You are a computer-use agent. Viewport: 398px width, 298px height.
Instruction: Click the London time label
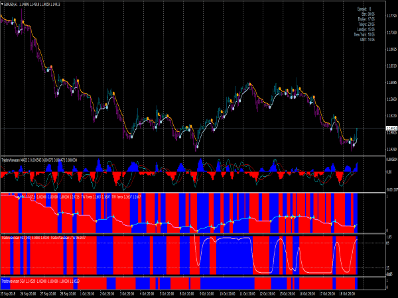point(365,29)
